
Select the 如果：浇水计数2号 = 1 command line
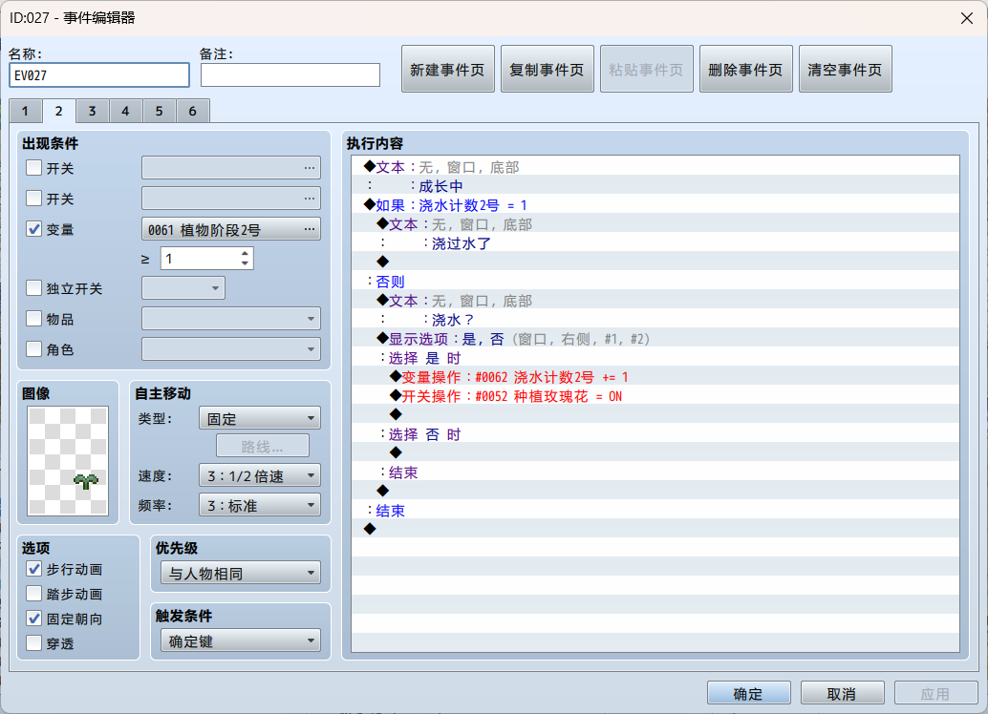pos(655,205)
